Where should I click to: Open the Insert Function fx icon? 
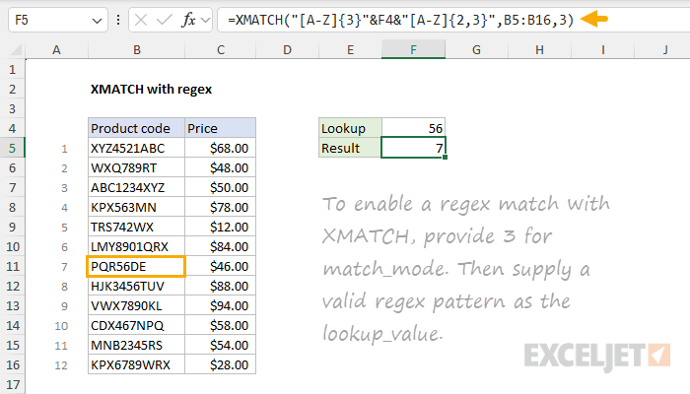[x=189, y=20]
